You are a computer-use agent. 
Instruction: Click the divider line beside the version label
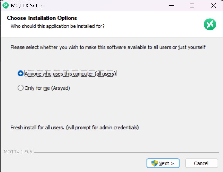126,152
